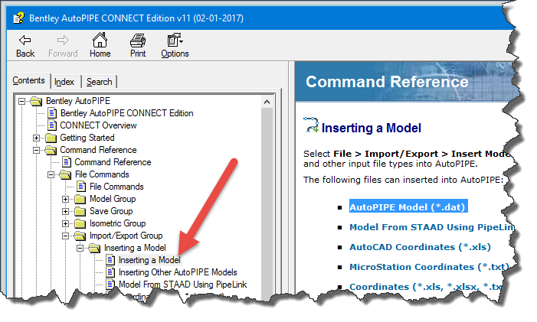Select the Model Group tree label

(x=113, y=199)
